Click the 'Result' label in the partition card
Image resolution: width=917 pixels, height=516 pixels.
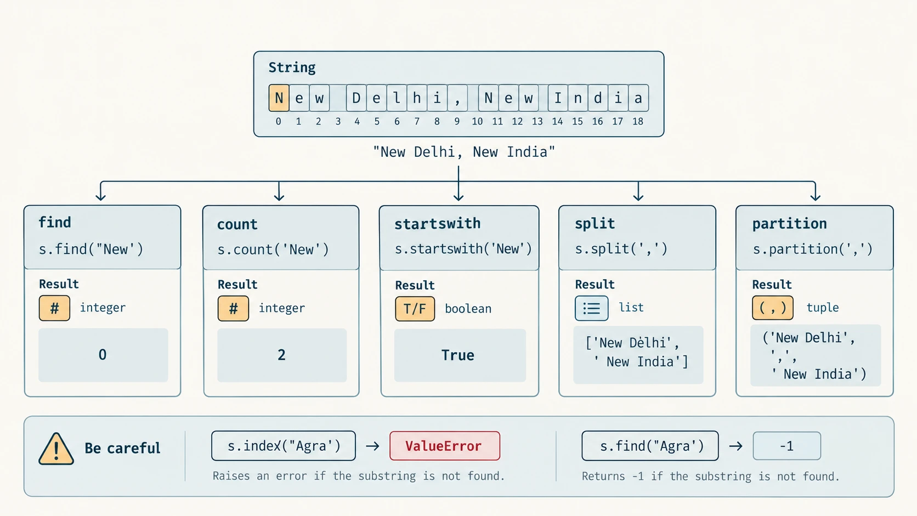click(772, 285)
